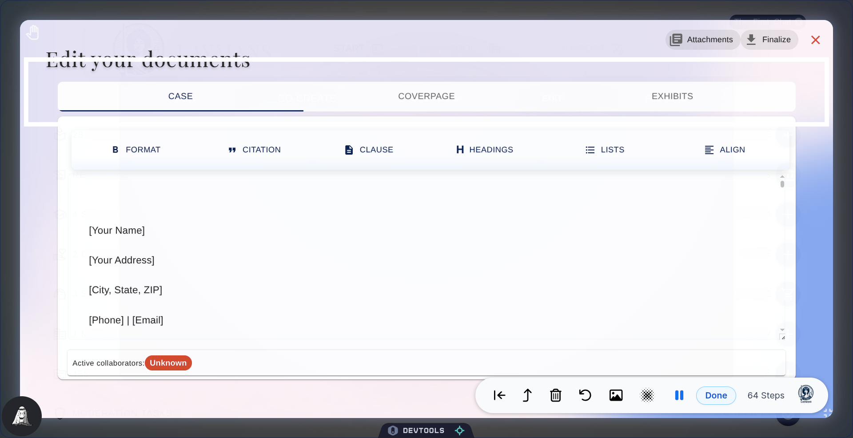The image size is (853, 438).
Task: Switch to the CASE tab
Action: pyautogui.click(x=180, y=96)
